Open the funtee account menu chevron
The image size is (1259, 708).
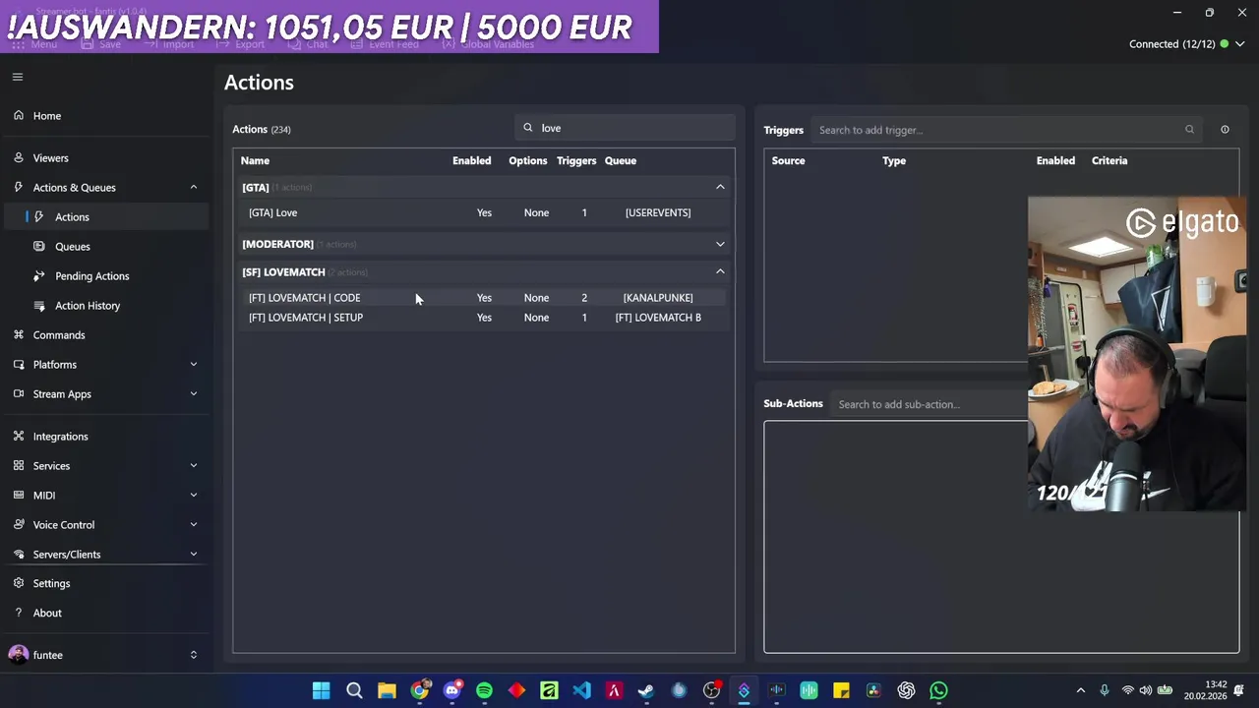pyautogui.click(x=193, y=655)
